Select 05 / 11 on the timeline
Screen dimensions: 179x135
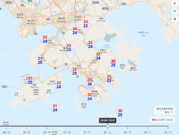[168, 132]
